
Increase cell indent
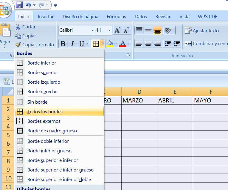coord(176,43)
